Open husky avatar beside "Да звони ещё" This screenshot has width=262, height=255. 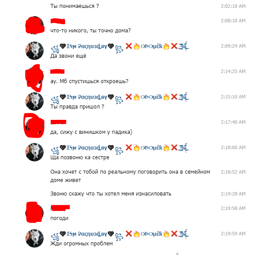tap(34, 51)
